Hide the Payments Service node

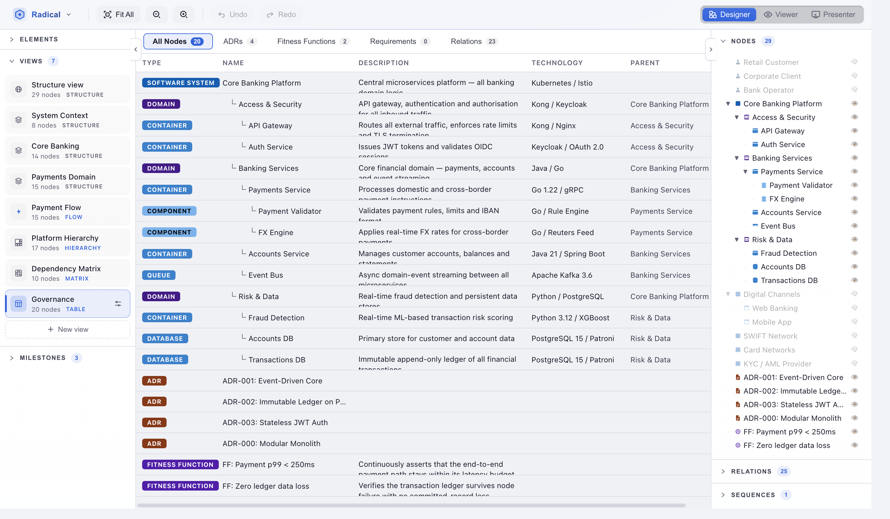point(854,171)
